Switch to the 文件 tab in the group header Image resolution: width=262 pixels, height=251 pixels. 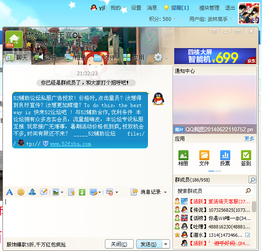tap(104, 58)
